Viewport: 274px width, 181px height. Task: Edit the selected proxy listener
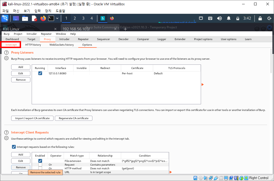point(21,73)
